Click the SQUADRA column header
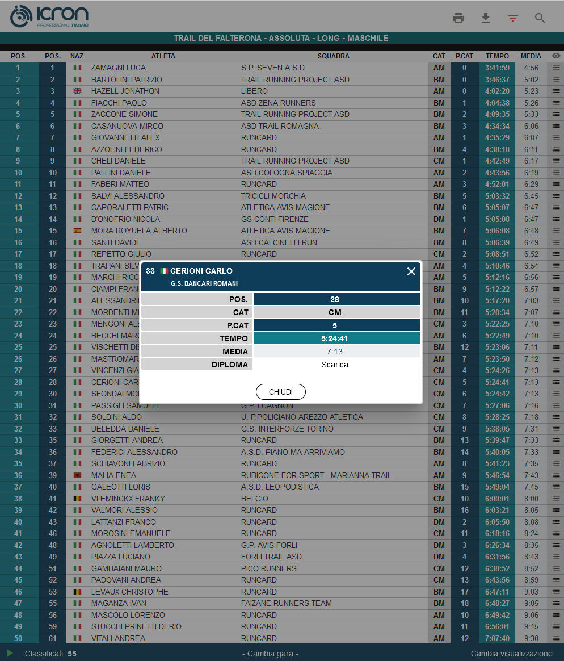 (334, 56)
